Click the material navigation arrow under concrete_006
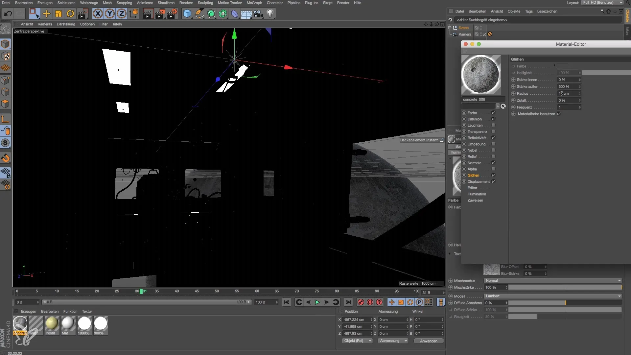Viewport: 631px width, 355px height. [498, 106]
